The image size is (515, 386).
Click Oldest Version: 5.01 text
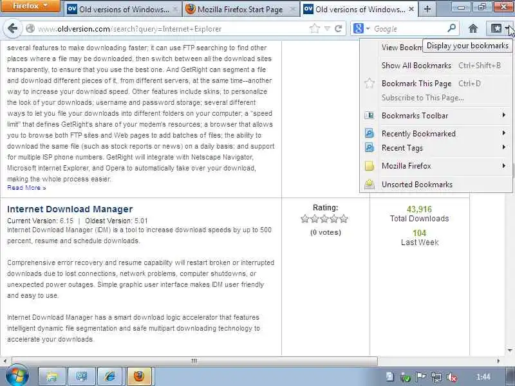pyautogui.click(x=117, y=221)
